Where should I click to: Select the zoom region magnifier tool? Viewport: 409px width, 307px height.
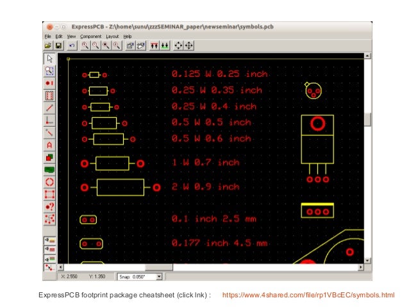[x=49, y=71]
